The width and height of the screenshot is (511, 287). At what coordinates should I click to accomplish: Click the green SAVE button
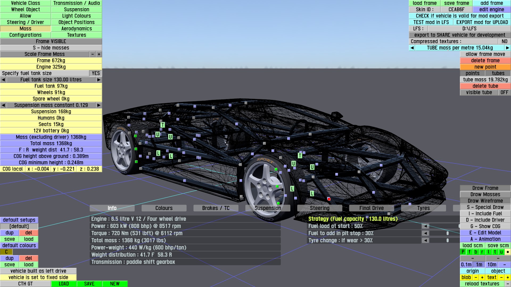[89, 284]
